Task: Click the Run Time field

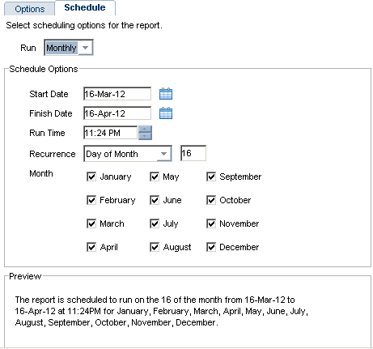Action: 111,133
